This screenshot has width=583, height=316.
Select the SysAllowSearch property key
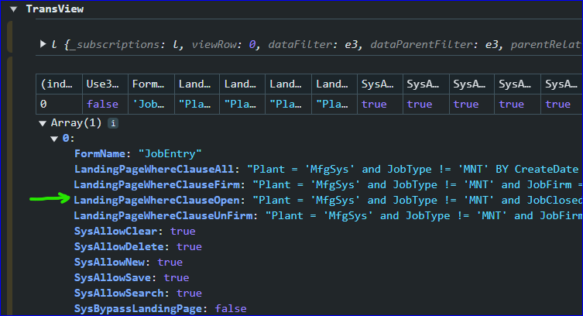click(119, 294)
